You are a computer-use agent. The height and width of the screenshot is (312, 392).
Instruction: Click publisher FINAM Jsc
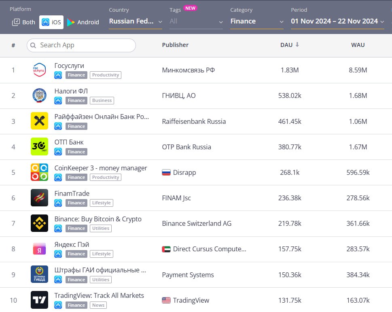[176, 198]
